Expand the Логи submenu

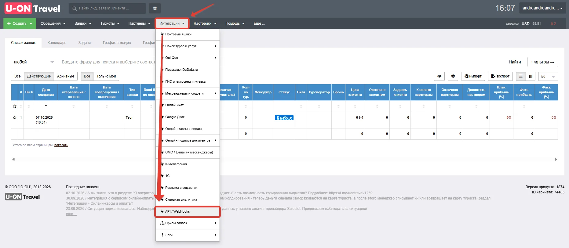(188, 235)
